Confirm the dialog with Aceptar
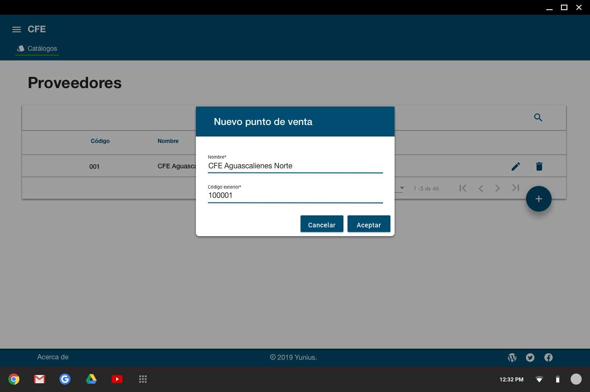Viewport: 590px width, 392px height. tap(369, 225)
